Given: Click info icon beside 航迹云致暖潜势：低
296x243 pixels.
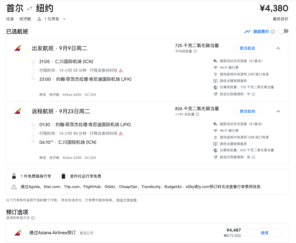Looking at the screenshot, I should [254, 157].
